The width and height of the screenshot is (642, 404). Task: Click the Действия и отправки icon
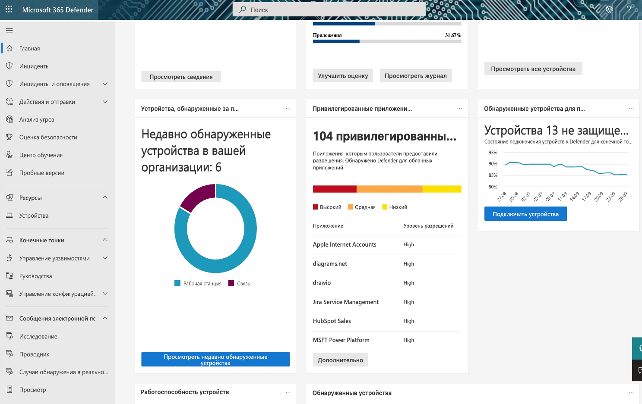click(x=9, y=102)
